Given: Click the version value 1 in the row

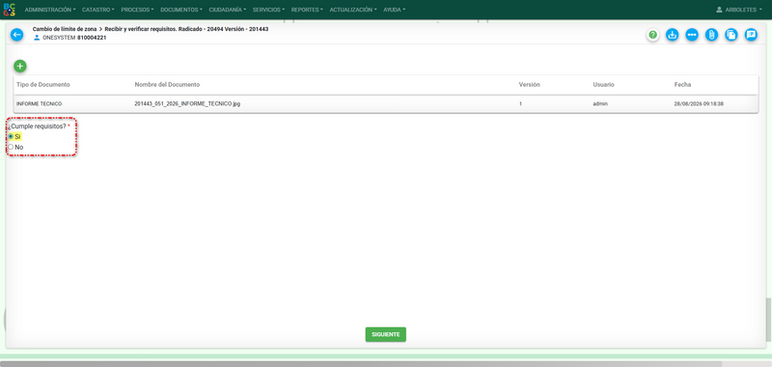Looking at the screenshot, I should pos(520,104).
